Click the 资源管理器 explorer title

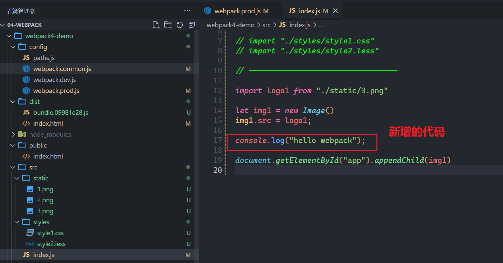[21, 11]
